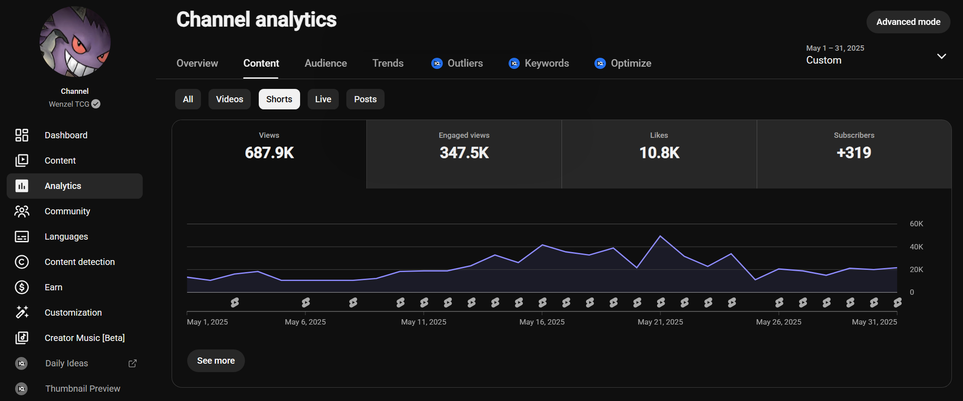
Task: Select the Content analytics tab
Action: click(261, 63)
